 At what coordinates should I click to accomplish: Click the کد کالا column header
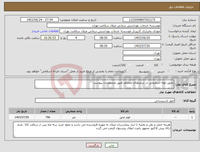click(x=175, y=111)
